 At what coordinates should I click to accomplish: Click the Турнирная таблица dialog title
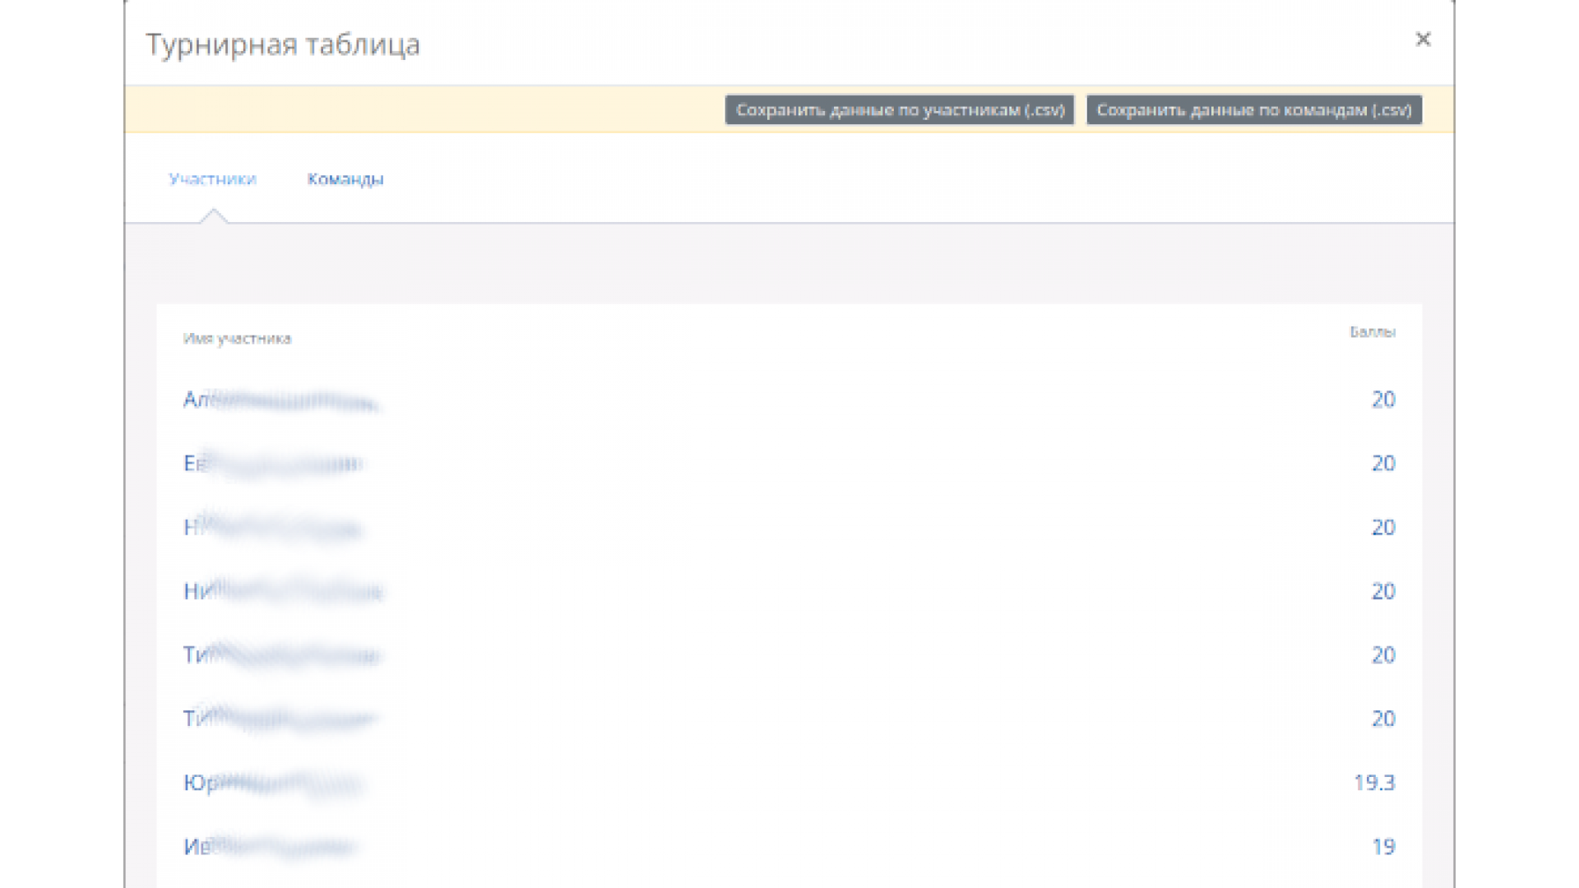(x=282, y=44)
